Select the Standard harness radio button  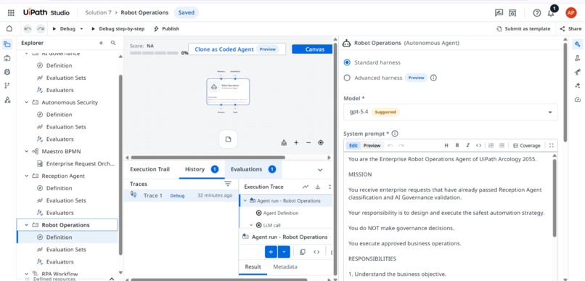(347, 62)
